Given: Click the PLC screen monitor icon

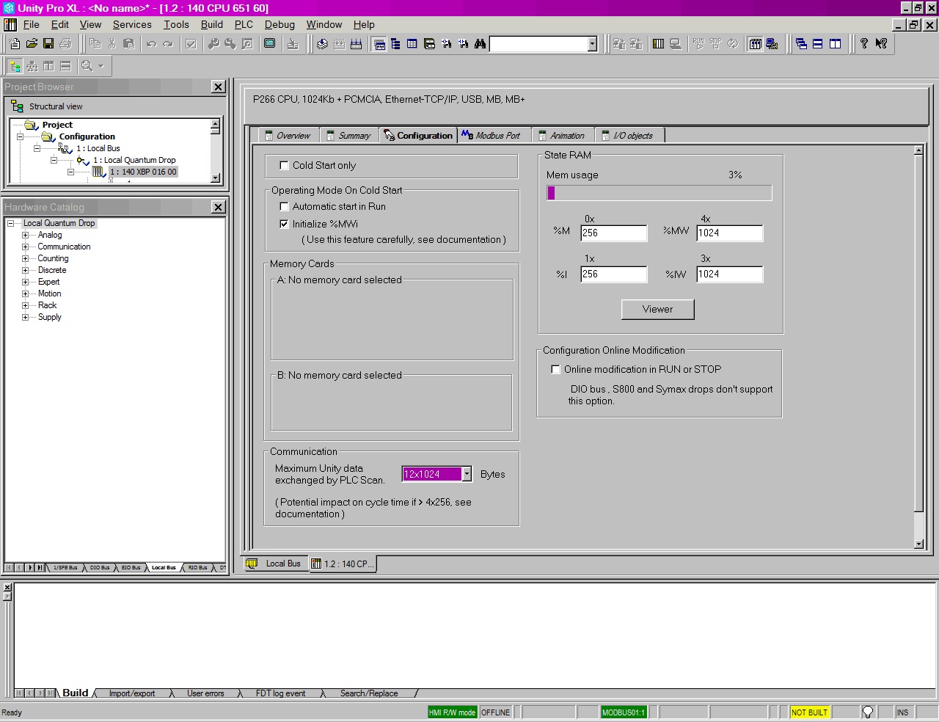Looking at the screenshot, I should pyautogui.click(x=270, y=44).
